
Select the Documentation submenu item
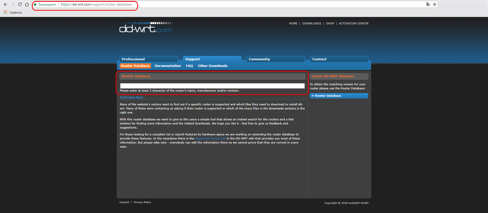[168, 66]
